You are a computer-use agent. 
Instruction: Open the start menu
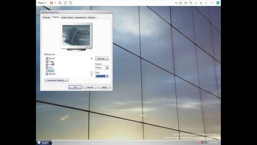(x=44, y=143)
